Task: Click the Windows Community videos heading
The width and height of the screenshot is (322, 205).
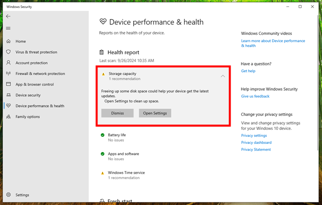Action: 266,33
